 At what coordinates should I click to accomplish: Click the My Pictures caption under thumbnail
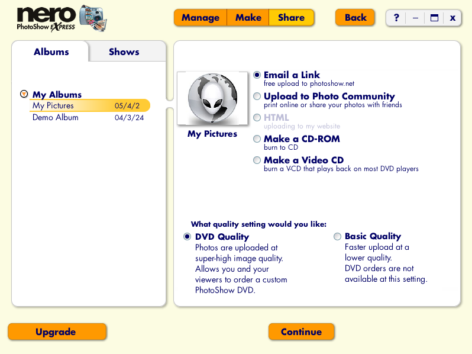tap(212, 134)
